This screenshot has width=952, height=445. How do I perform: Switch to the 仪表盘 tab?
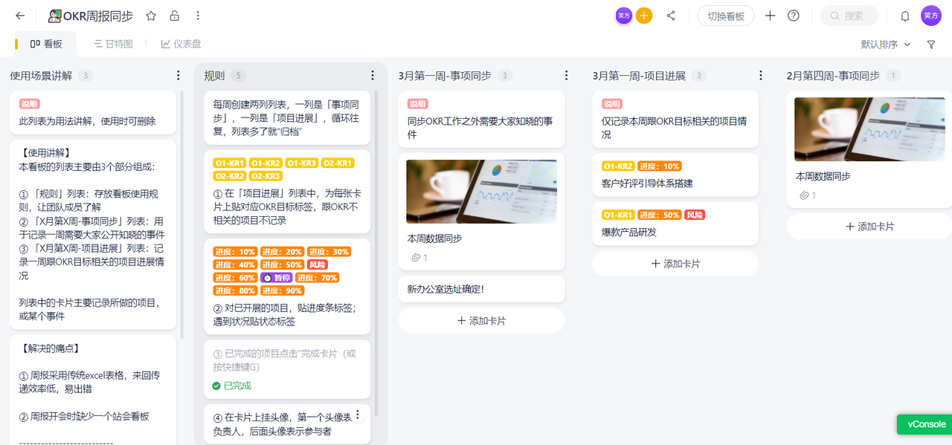click(181, 44)
